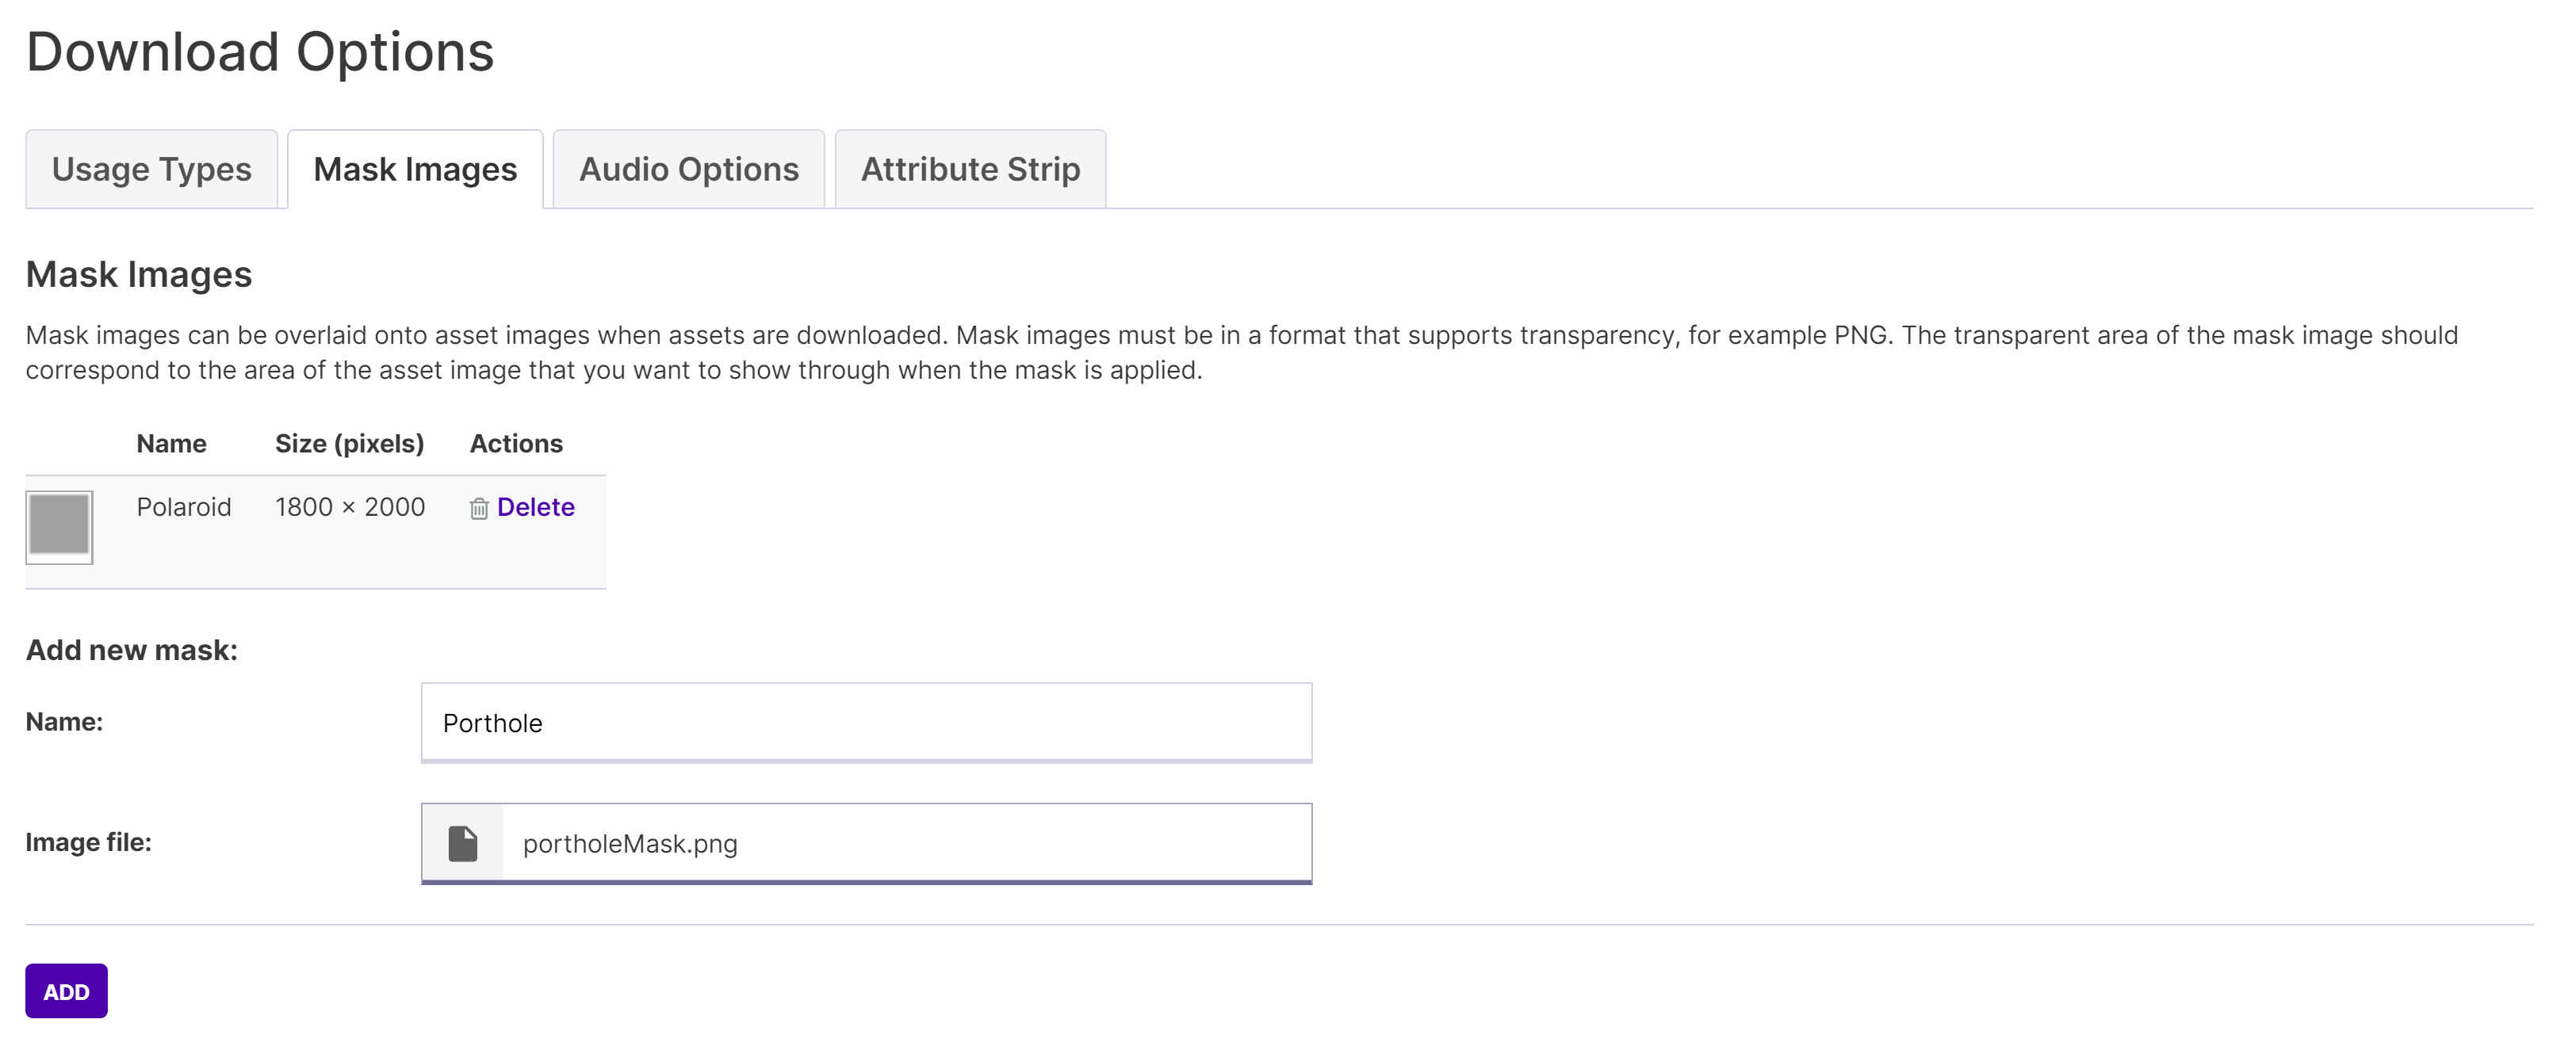
Task: Click the Download Options page title
Action: (x=260, y=52)
